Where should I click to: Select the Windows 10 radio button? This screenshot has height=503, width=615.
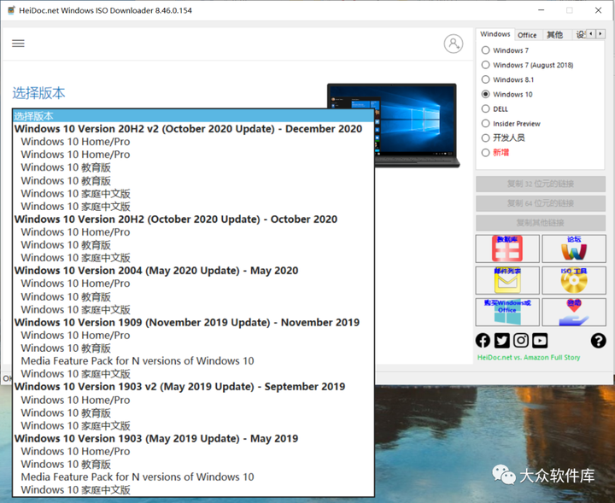point(507,94)
